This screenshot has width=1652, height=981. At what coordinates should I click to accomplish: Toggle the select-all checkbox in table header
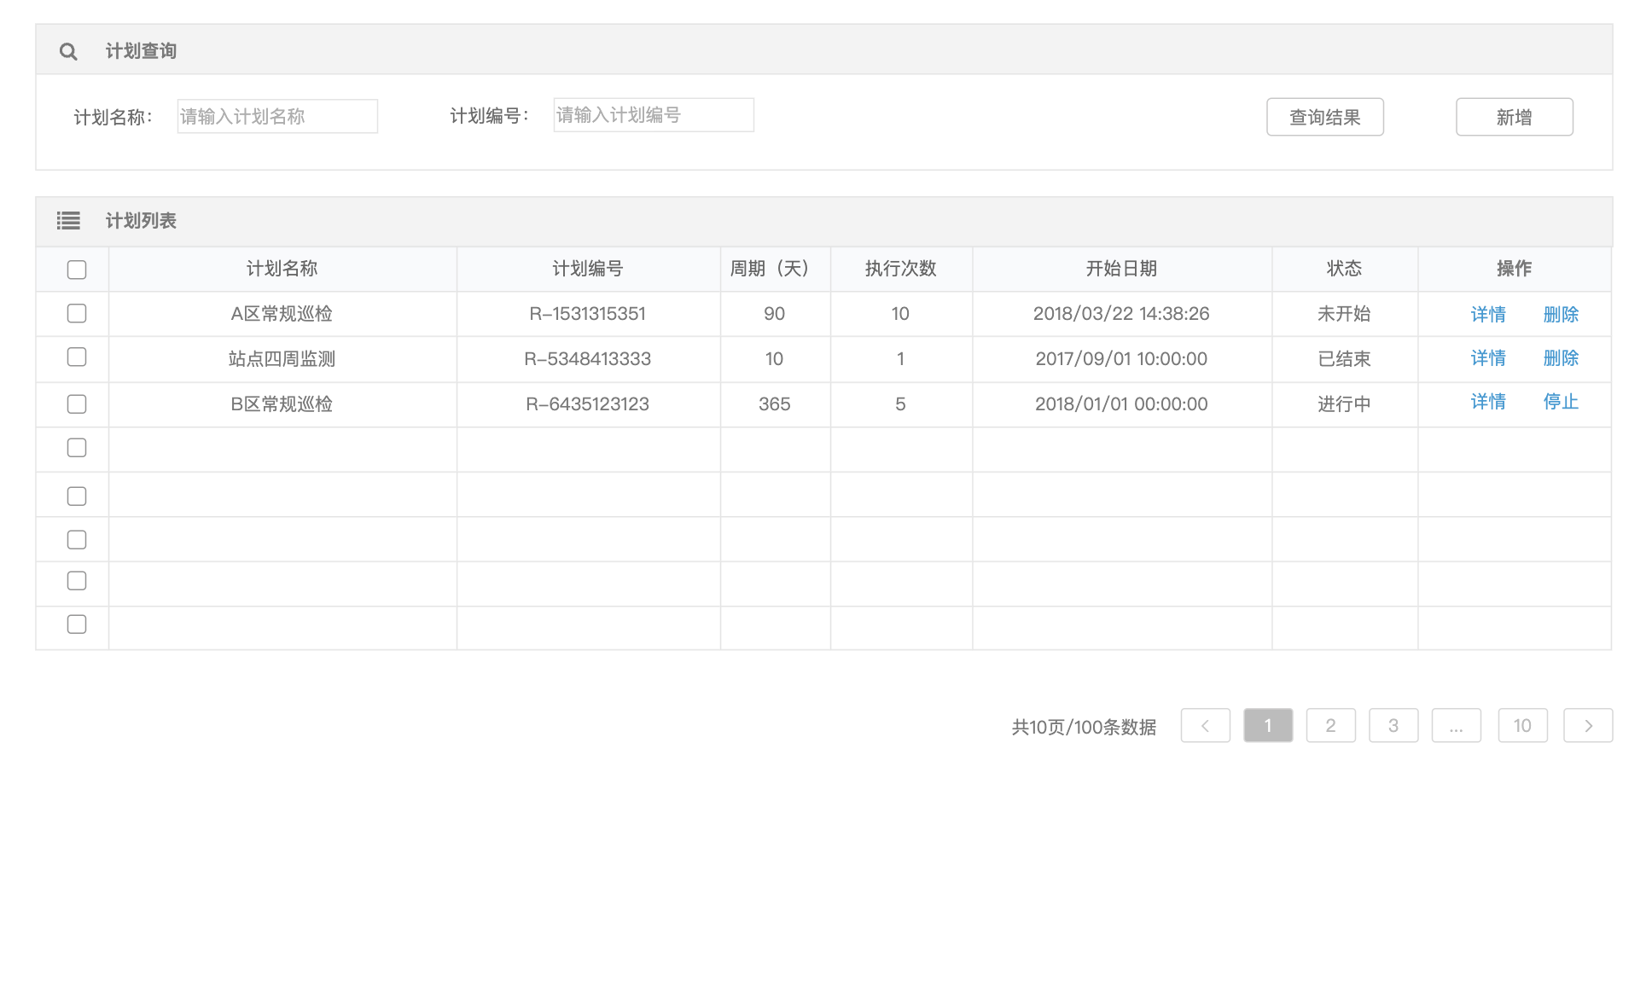(x=77, y=270)
